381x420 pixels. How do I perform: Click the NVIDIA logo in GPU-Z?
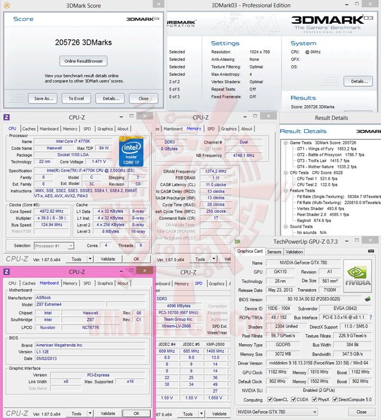[358, 276]
